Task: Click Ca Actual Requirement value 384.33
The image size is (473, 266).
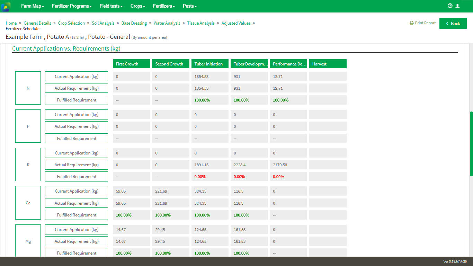Action: [210, 203]
